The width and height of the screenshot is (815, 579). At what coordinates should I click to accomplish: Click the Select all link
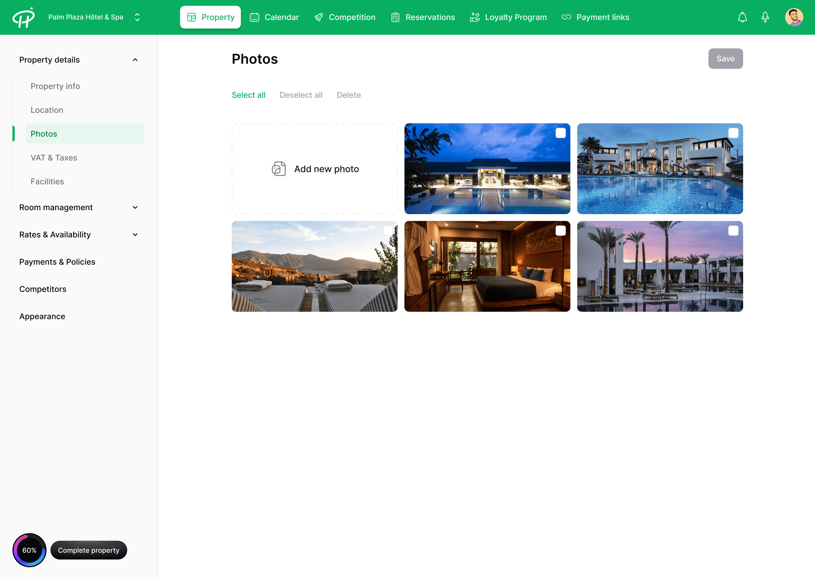(x=248, y=95)
